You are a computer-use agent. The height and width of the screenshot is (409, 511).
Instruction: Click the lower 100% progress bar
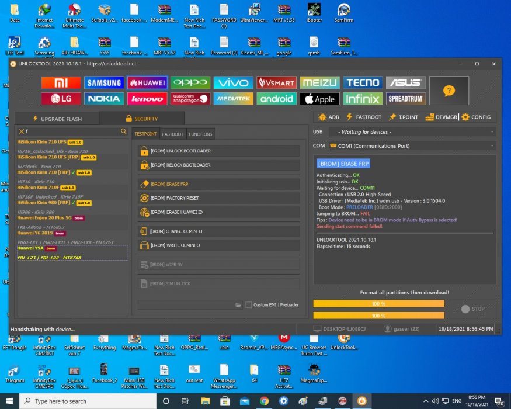(x=378, y=316)
